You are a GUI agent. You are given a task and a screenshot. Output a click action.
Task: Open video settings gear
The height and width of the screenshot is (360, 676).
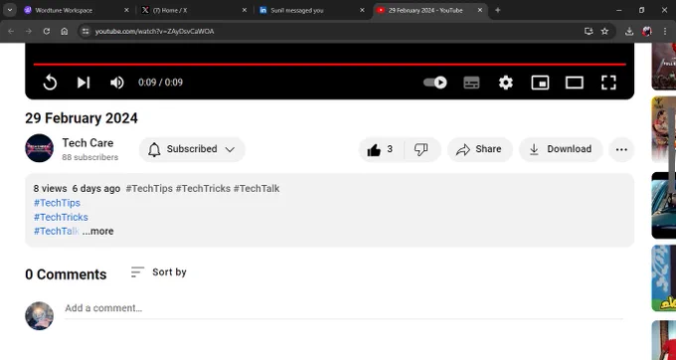[506, 83]
